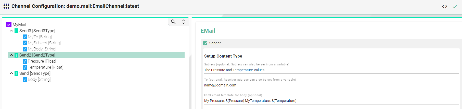Select the Send2 [Send2Type] tree item
The image size is (462, 109).
tap(37, 55)
